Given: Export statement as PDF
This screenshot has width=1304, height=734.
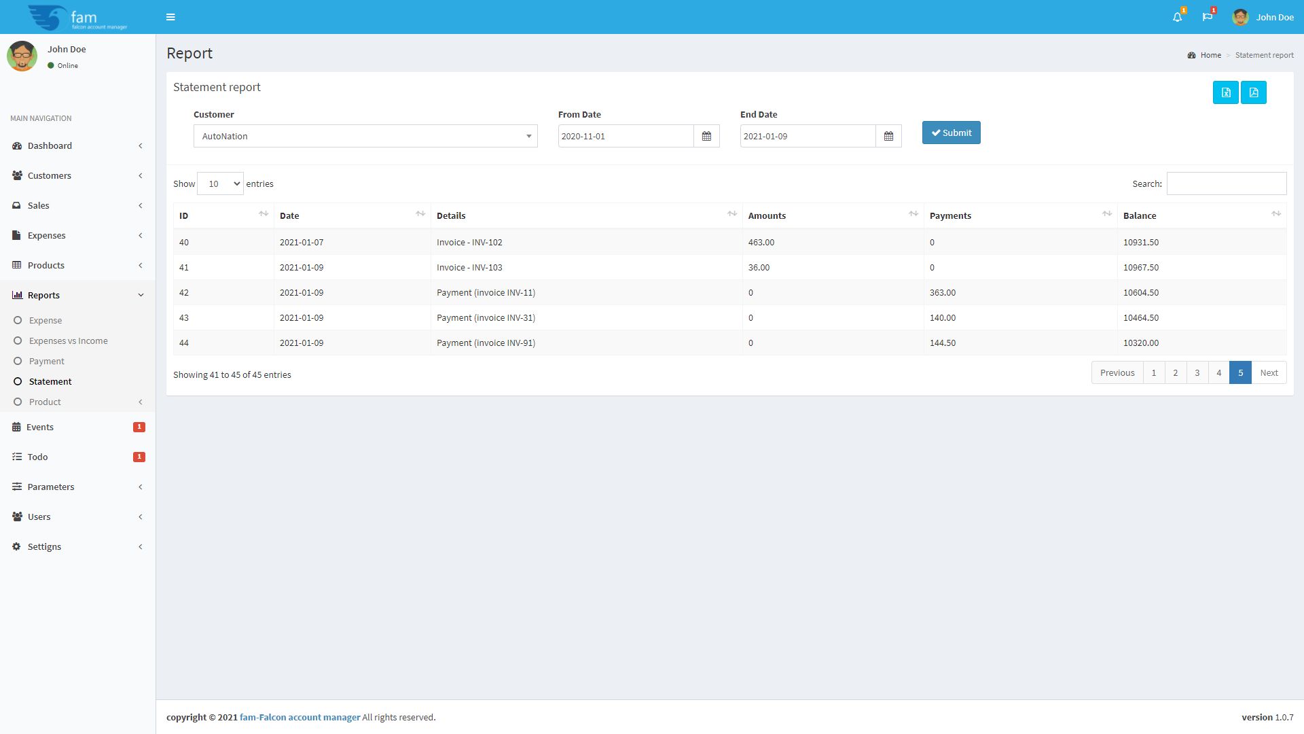Looking at the screenshot, I should [1253, 92].
